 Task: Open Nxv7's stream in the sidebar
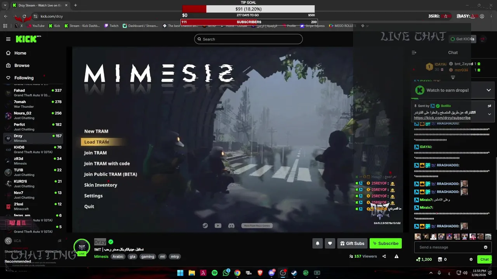point(33,195)
